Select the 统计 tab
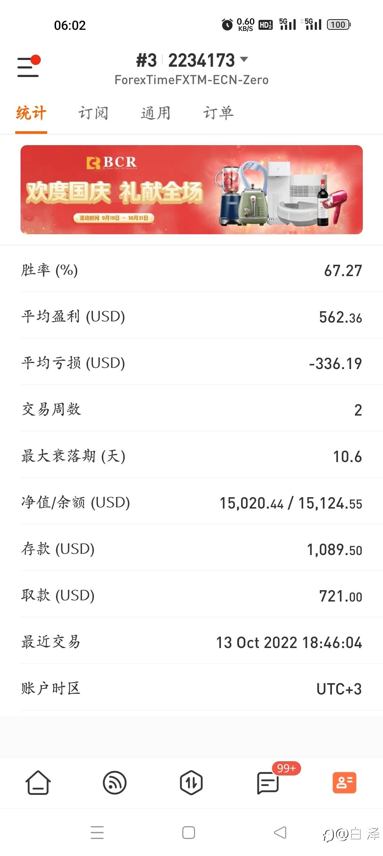The image size is (383, 856). tap(31, 114)
